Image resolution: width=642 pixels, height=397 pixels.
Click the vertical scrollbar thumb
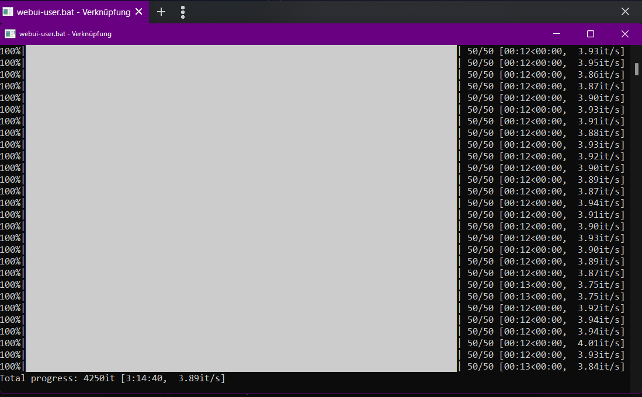[637, 69]
